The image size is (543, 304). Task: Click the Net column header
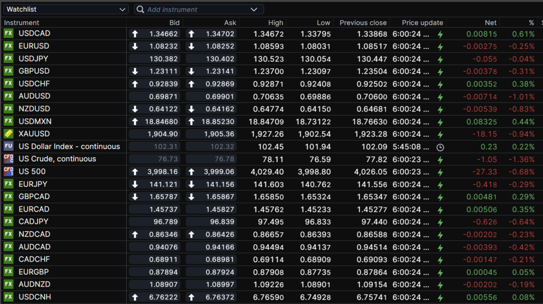pyautogui.click(x=491, y=23)
